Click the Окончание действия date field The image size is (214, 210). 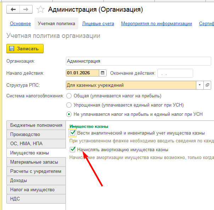coord(175,73)
